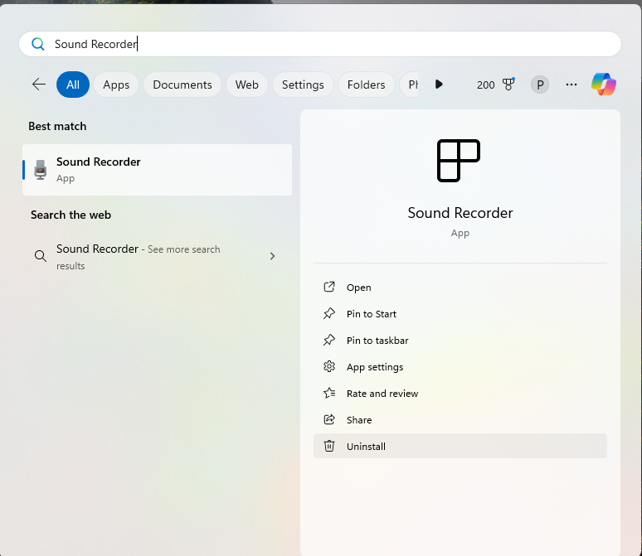
Task: Select the All filter tab
Action: tap(73, 85)
